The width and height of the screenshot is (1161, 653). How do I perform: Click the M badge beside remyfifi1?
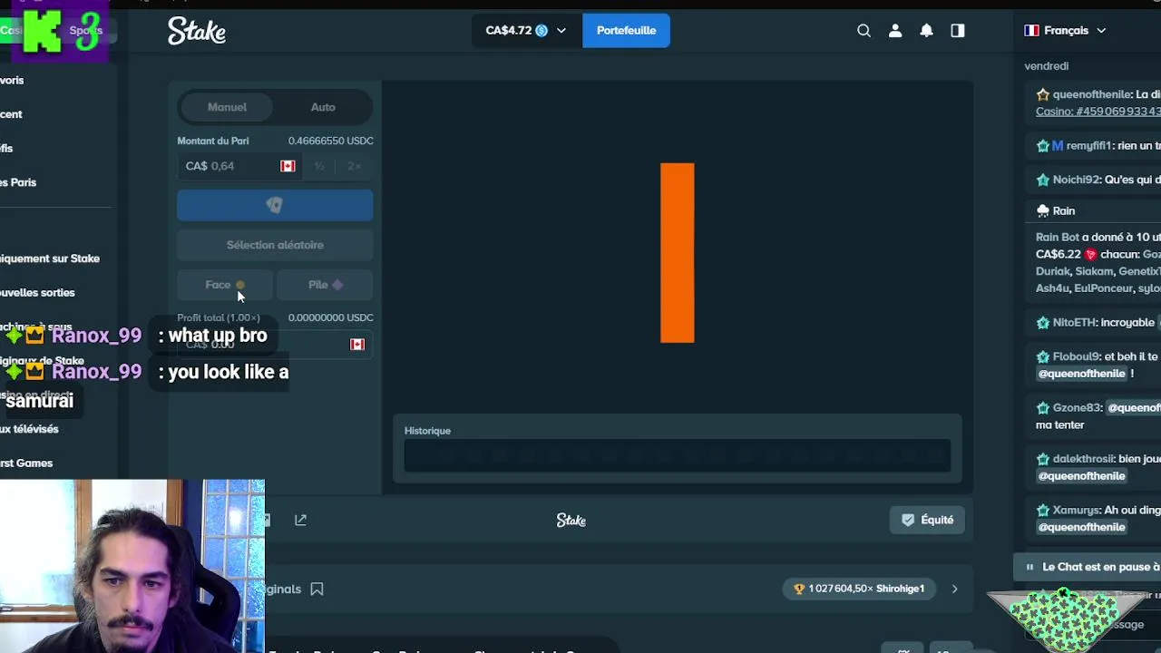1058,145
